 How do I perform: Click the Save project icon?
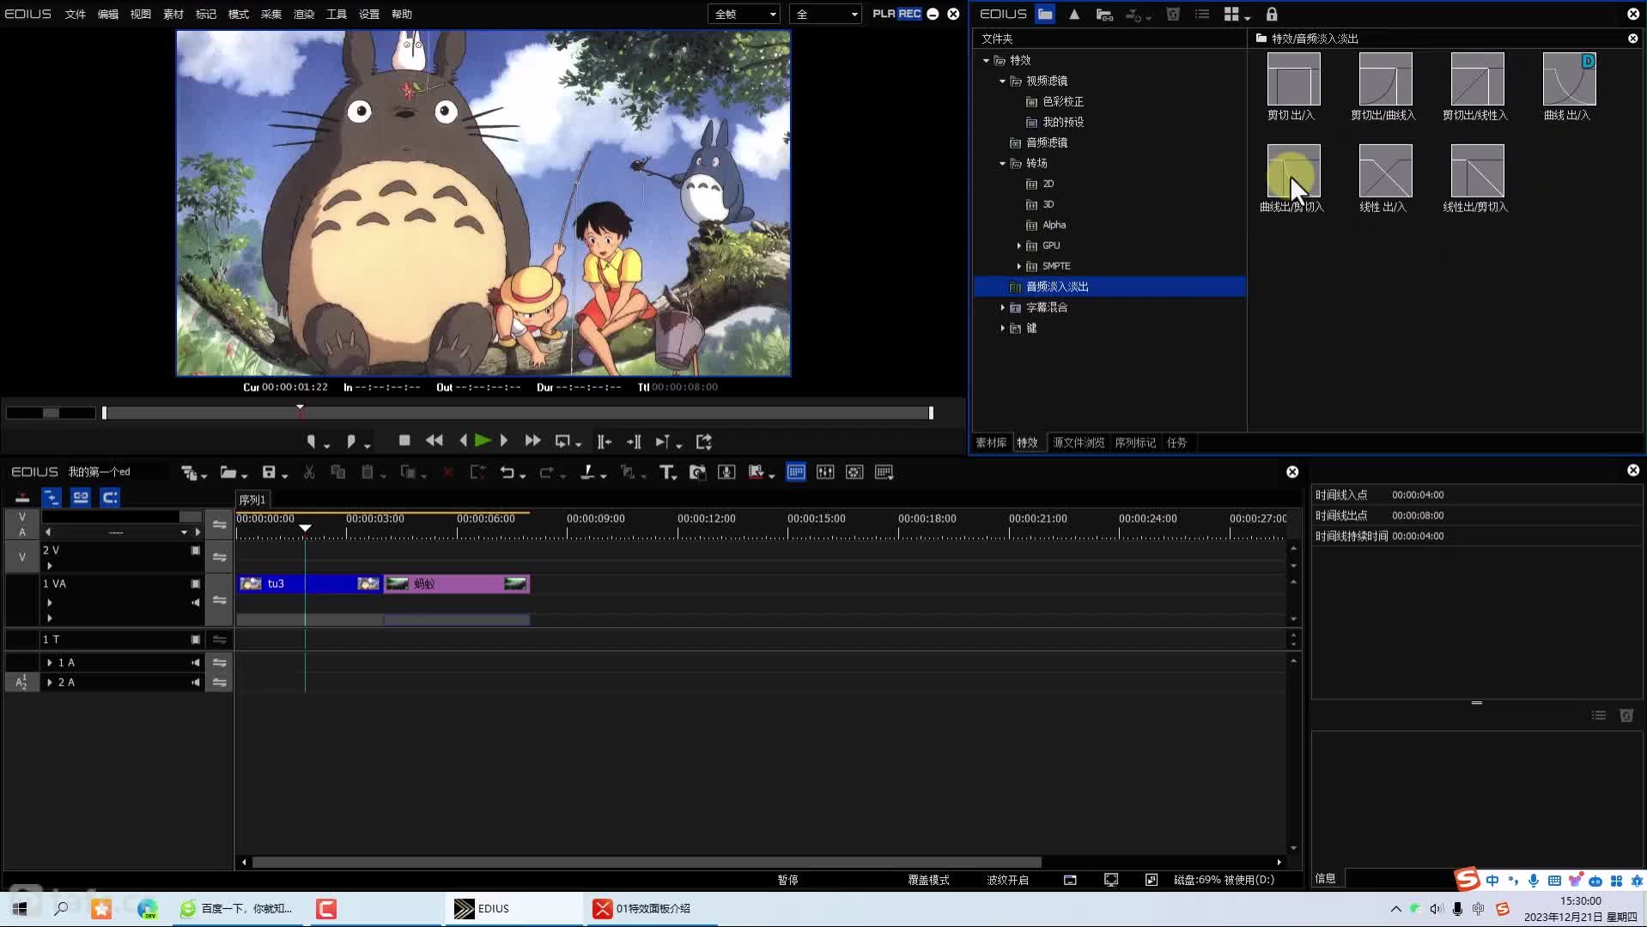coord(269,472)
